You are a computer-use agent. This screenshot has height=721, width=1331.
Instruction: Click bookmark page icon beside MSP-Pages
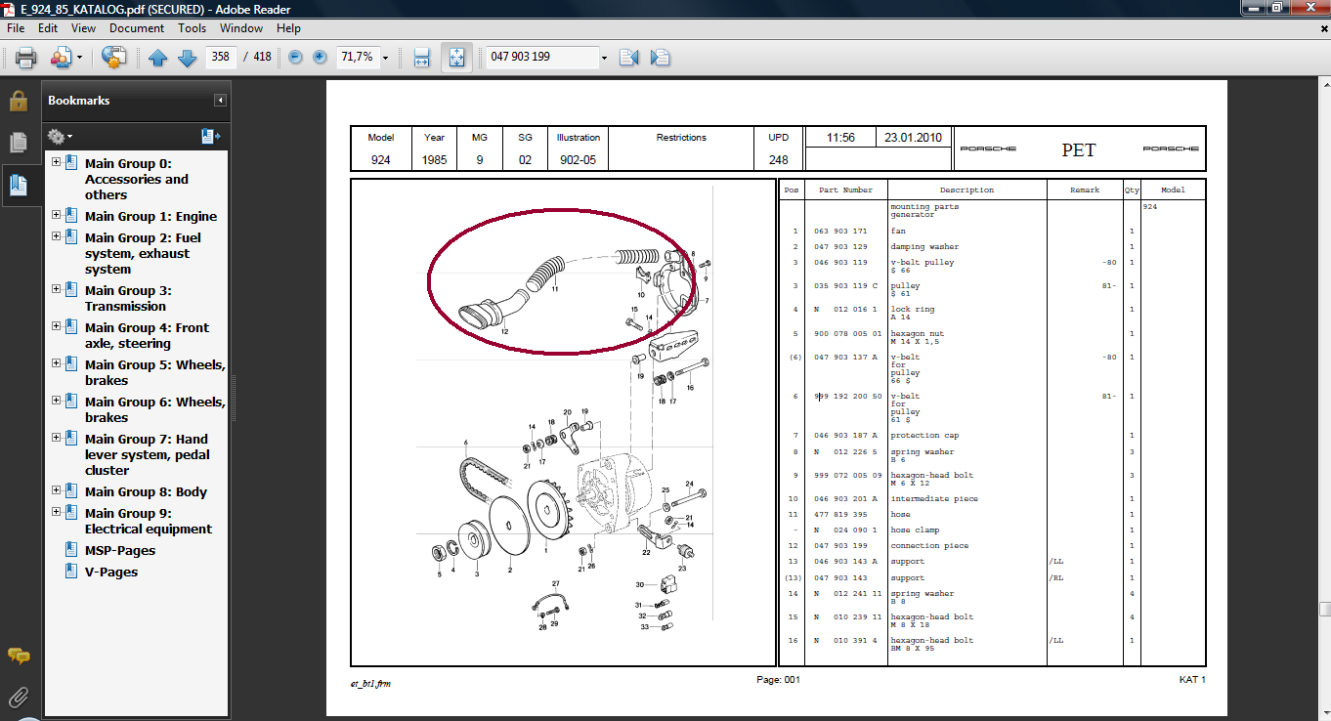(x=71, y=550)
